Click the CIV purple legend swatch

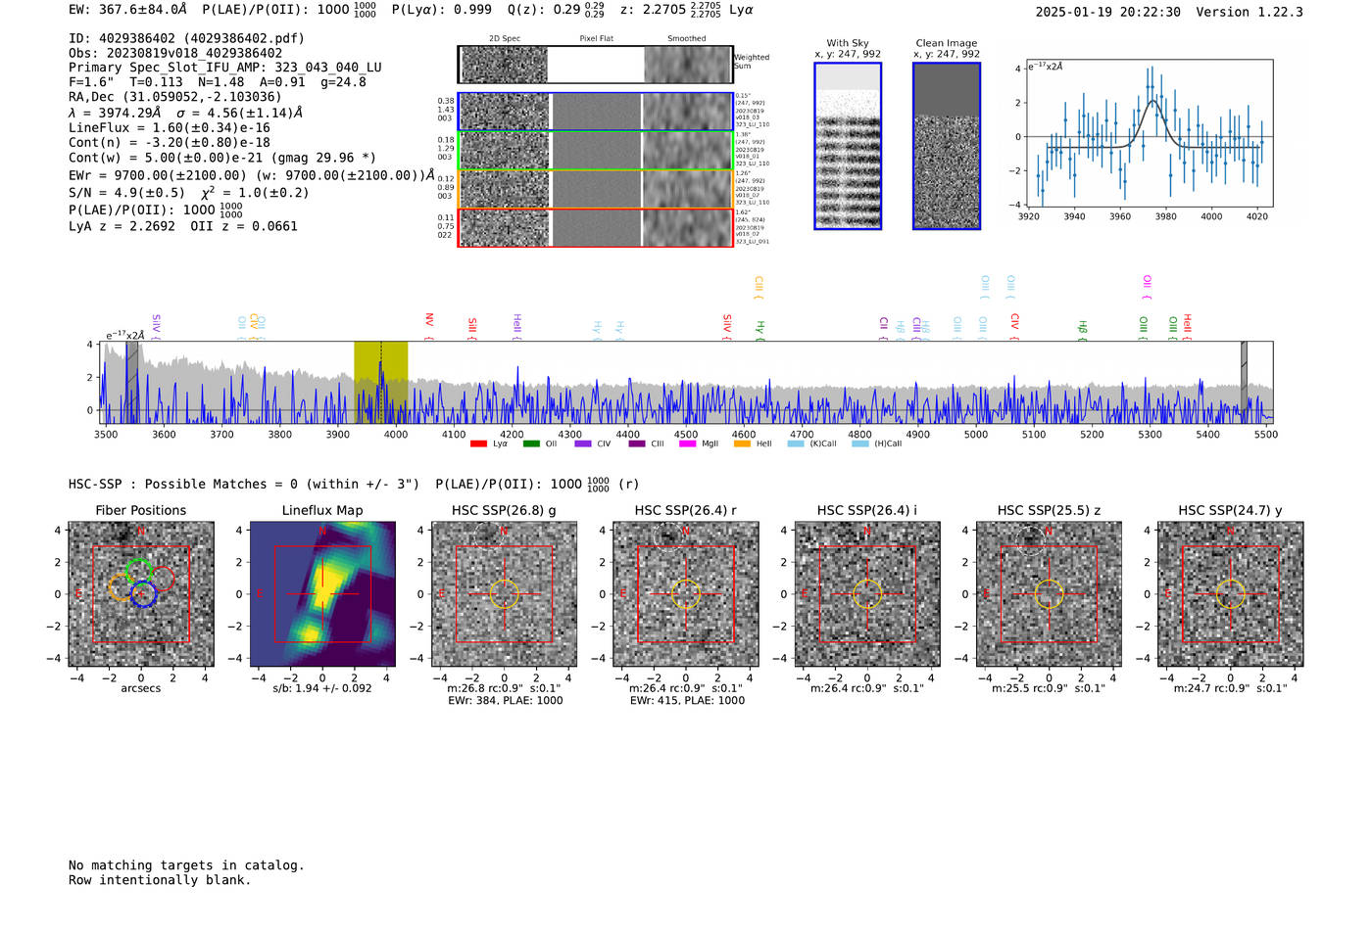point(583,443)
